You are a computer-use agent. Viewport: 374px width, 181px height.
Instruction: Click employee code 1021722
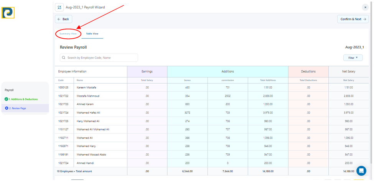click(x=63, y=96)
